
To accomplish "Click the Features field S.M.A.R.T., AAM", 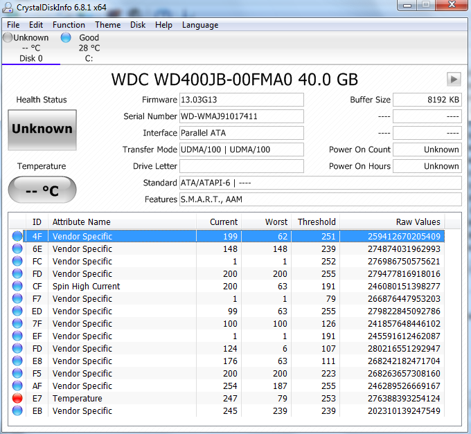I will 321,199.
